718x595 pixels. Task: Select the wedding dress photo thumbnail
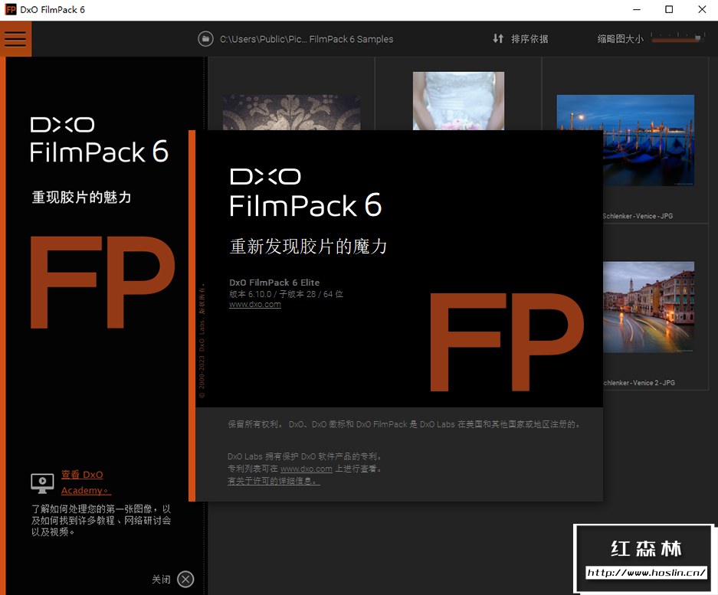click(458, 100)
